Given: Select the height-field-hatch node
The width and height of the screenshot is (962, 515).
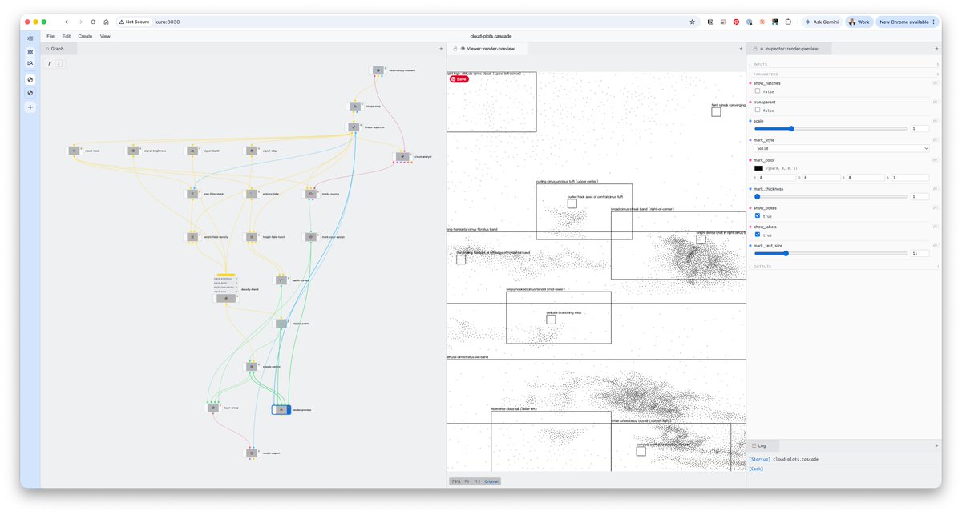Looking at the screenshot, I should pyautogui.click(x=251, y=237).
